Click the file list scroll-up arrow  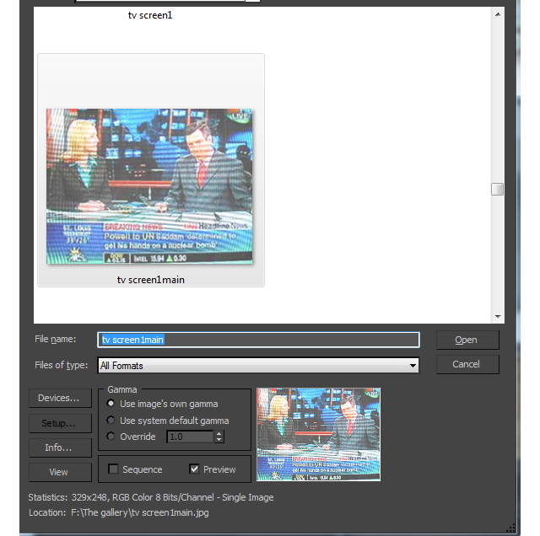(x=498, y=14)
